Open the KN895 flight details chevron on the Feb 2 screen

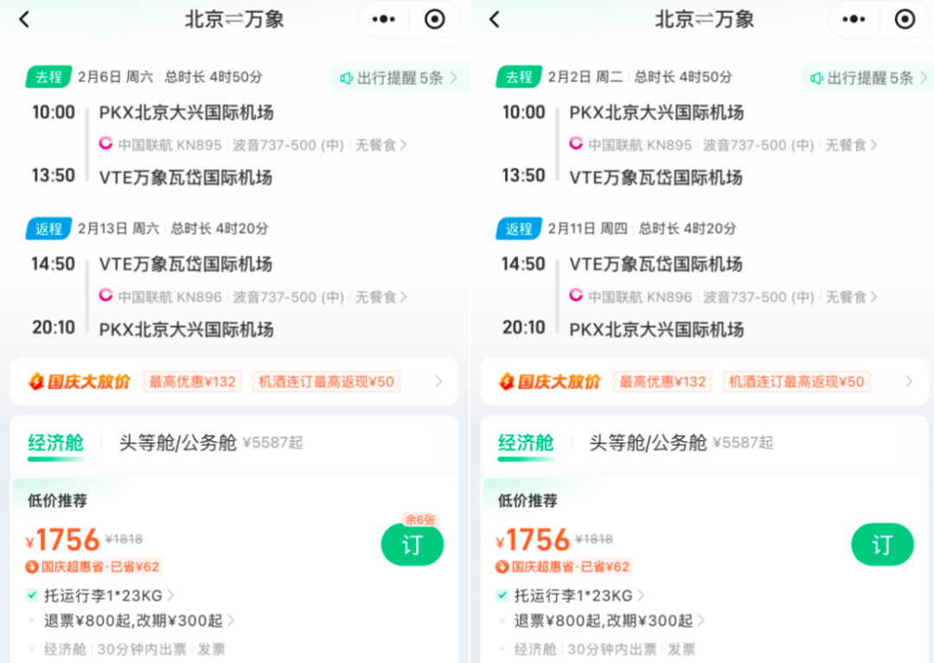tap(873, 144)
